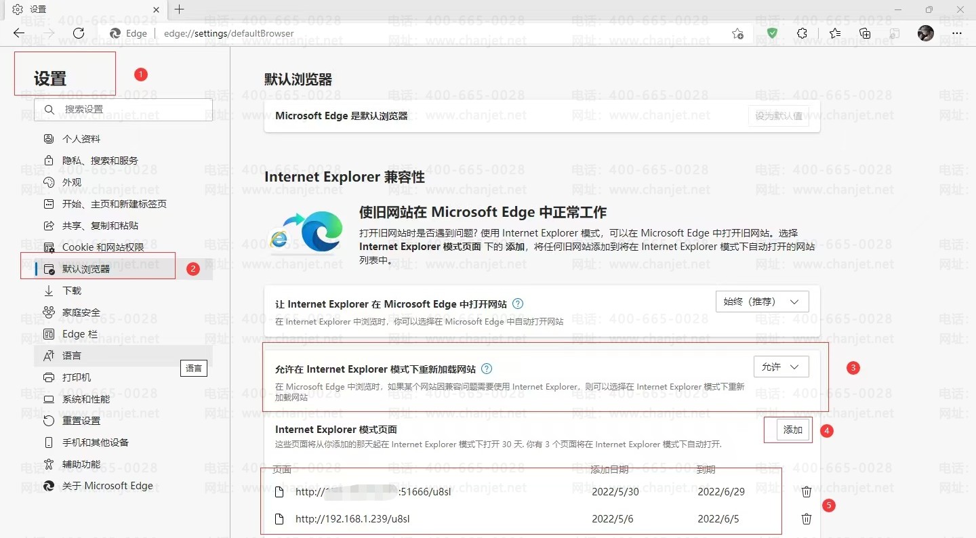
Task: Open the Extensions puzzle menu
Action: (802, 33)
